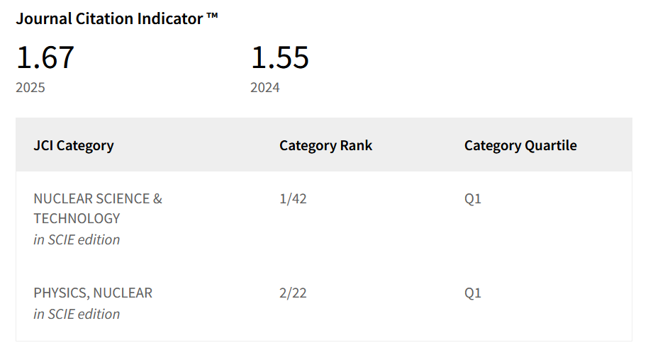Click the TECHNOLOGY word in first category
The height and width of the screenshot is (350, 653).
click(77, 218)
